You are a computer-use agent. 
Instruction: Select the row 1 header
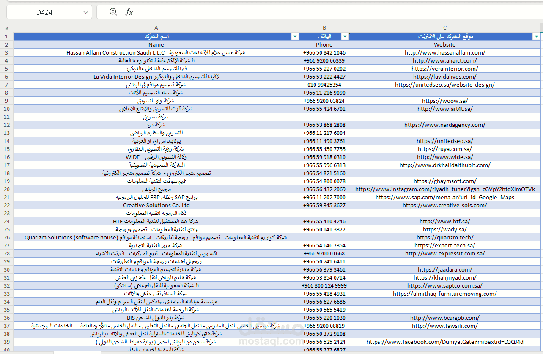coord(7,36)
